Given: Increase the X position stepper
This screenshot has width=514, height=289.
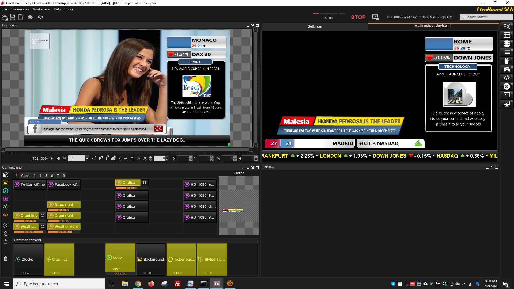Looking at the screenshot, I should tap(191, 157).
